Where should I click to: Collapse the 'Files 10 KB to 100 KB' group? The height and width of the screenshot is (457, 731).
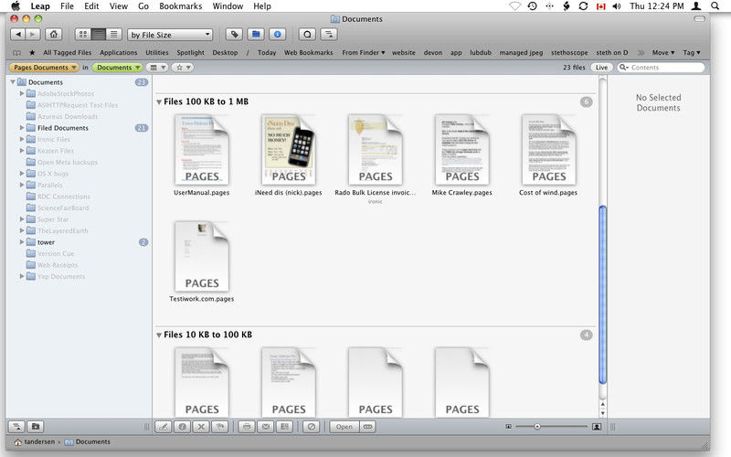(159, 335)
